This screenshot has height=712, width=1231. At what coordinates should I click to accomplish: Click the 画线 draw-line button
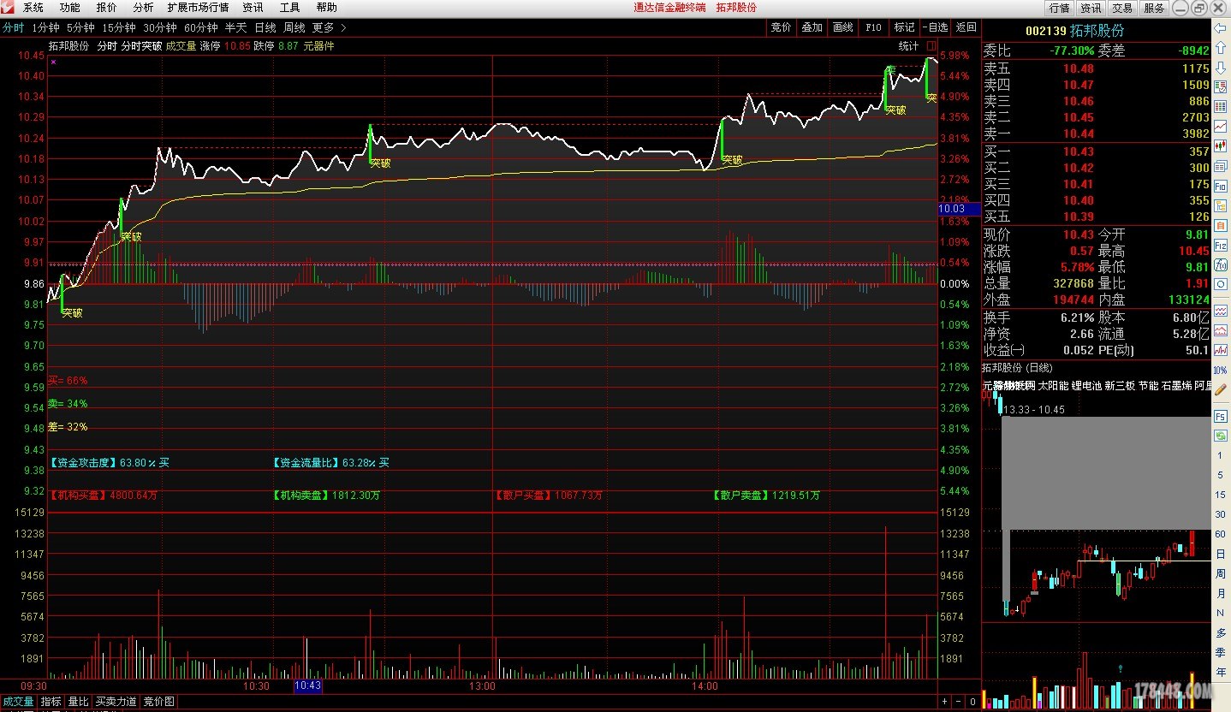[x=842, y=27]
